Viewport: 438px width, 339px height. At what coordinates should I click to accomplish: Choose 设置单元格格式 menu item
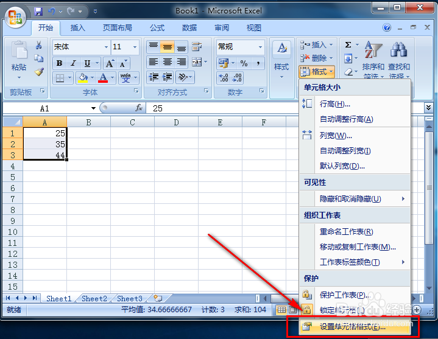tap(355, 326)
